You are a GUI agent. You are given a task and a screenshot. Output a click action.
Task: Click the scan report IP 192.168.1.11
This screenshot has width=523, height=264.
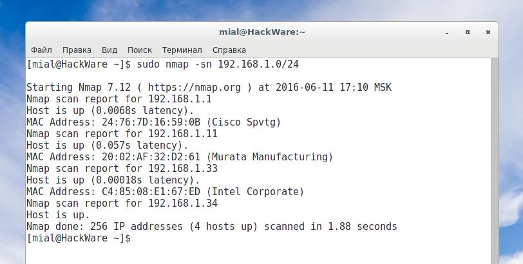point(183,134)
